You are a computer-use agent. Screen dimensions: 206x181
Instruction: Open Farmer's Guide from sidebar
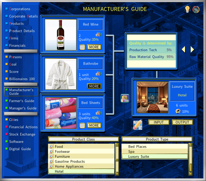(x=22, y=101)
